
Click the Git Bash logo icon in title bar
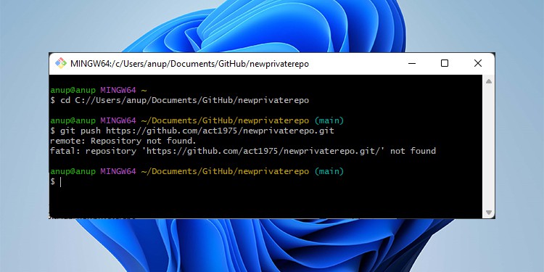61,64
